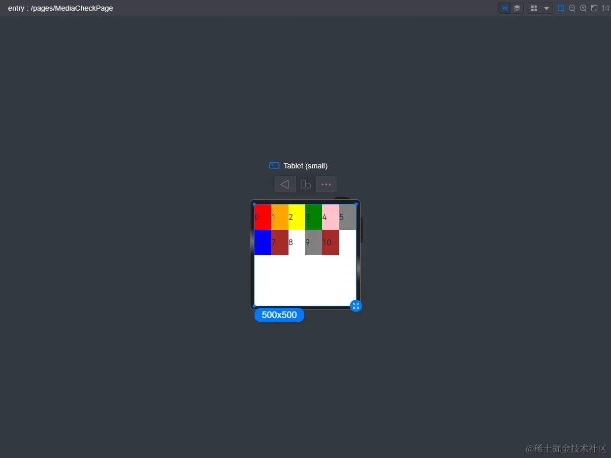Toggle the blue frame bounding box icon
Image resolution: width=611 pixels, height=458 pixels.
pyautogui.click(x=561, y=8)
